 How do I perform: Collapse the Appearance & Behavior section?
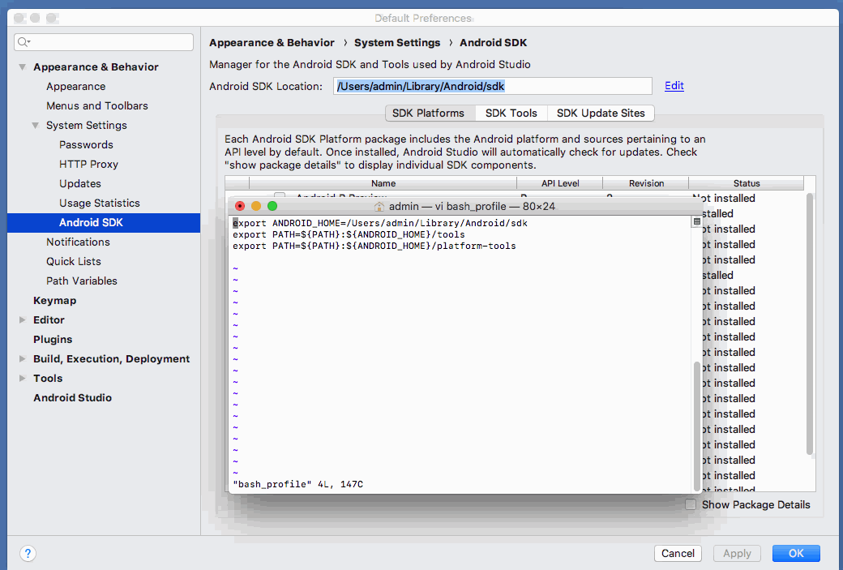(23, 67)
